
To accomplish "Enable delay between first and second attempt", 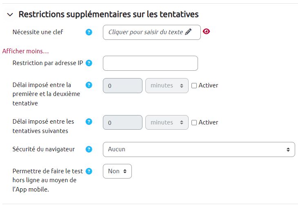I will [x=194, y=85].
